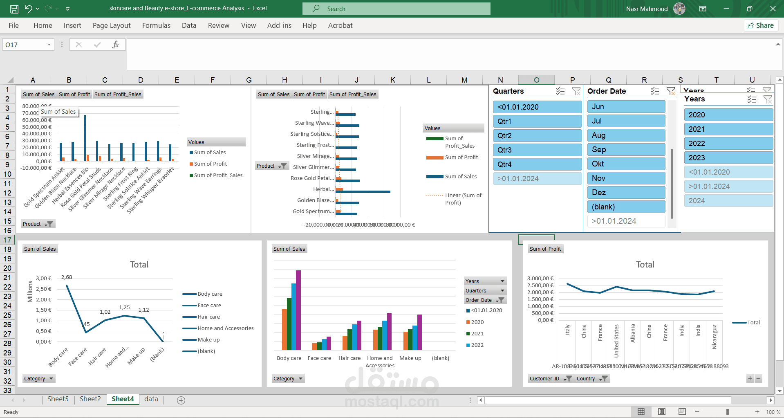This screenshot has width=784, height=418.
Task: Click the Ribbon Display Options icon
Action: point(703,9)
